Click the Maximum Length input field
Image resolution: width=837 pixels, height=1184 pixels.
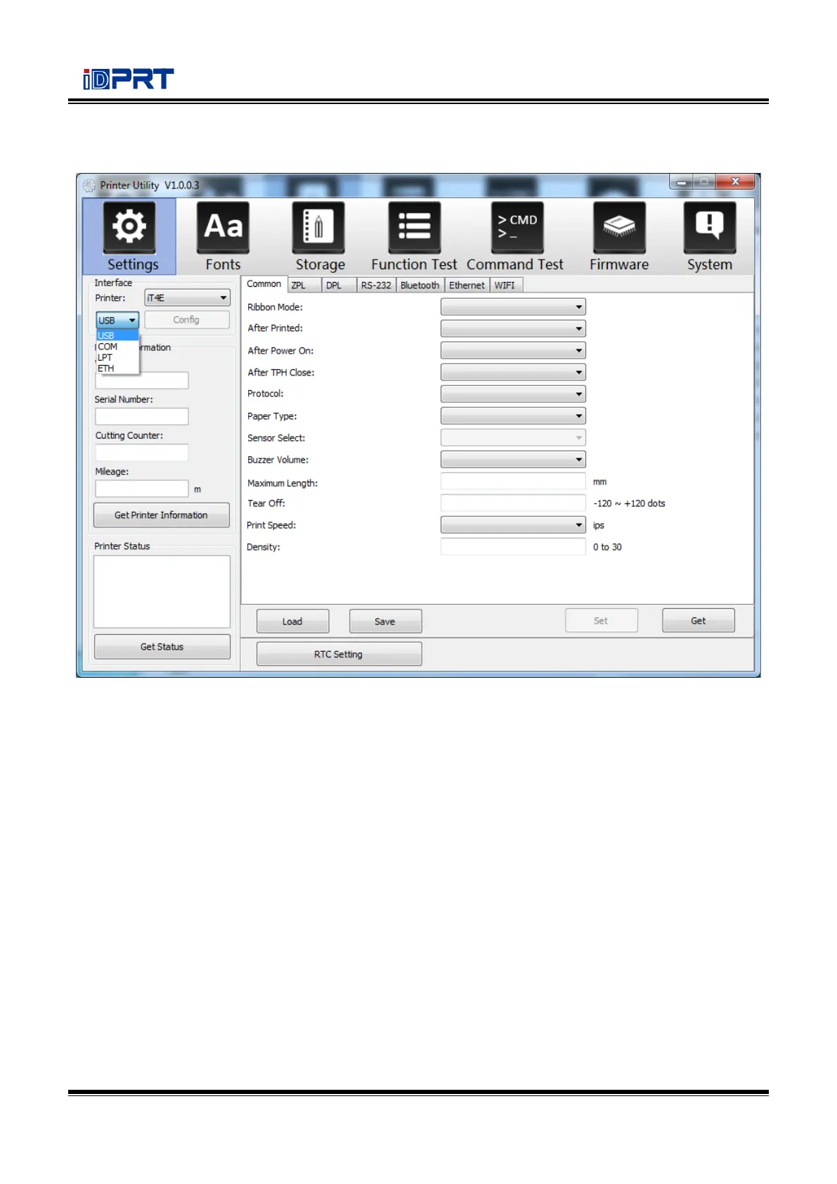point(513,482)
